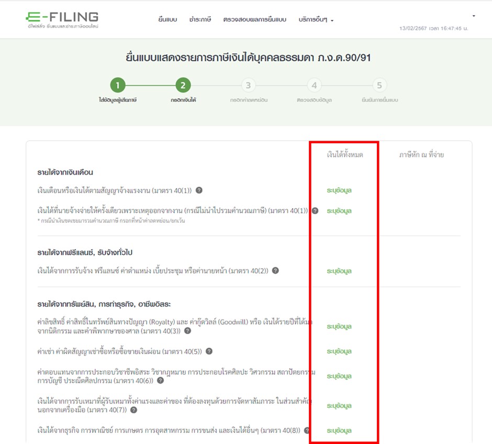Expand the บริการอื่นๆ dropdown

click(x=316, y=19)
